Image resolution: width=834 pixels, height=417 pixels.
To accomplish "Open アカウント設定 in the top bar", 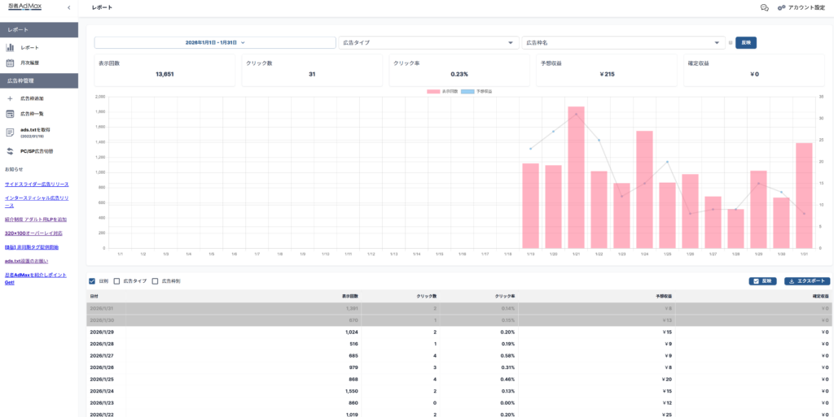I will [x=801, y=7].
